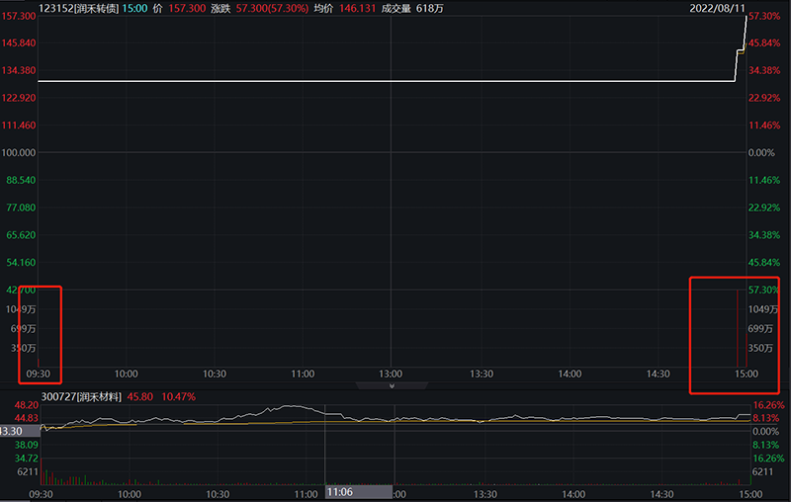
Task: Click the 15:00 closing volume bar
Action: [738, 328]
